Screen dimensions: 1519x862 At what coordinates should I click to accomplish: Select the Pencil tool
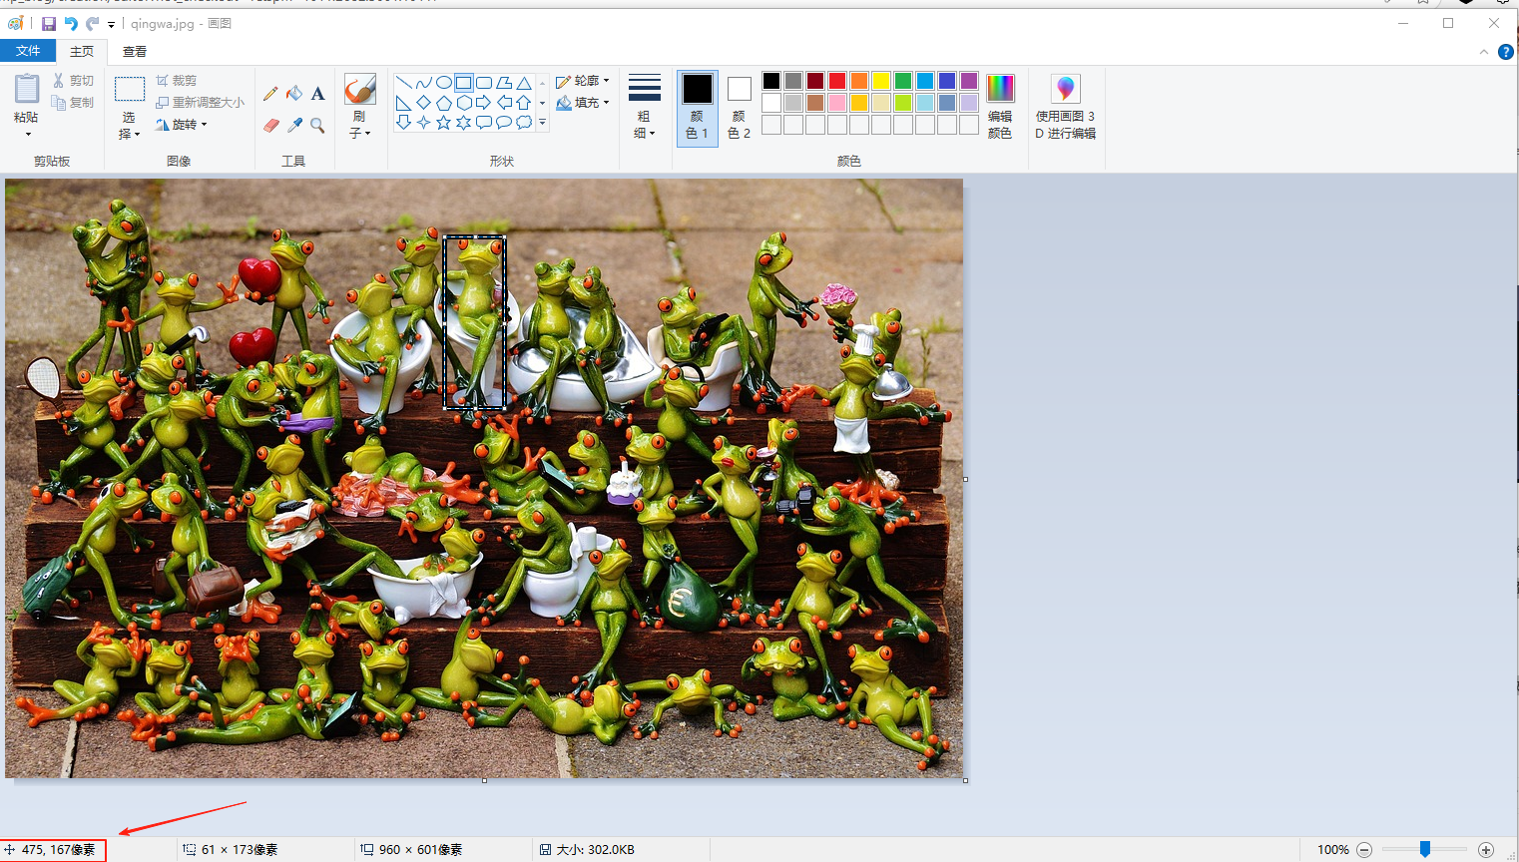pyautogui.click(x=270, y=94)
